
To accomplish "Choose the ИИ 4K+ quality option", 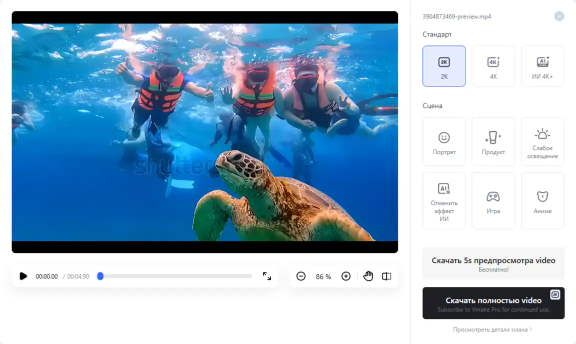I will 542,66.
